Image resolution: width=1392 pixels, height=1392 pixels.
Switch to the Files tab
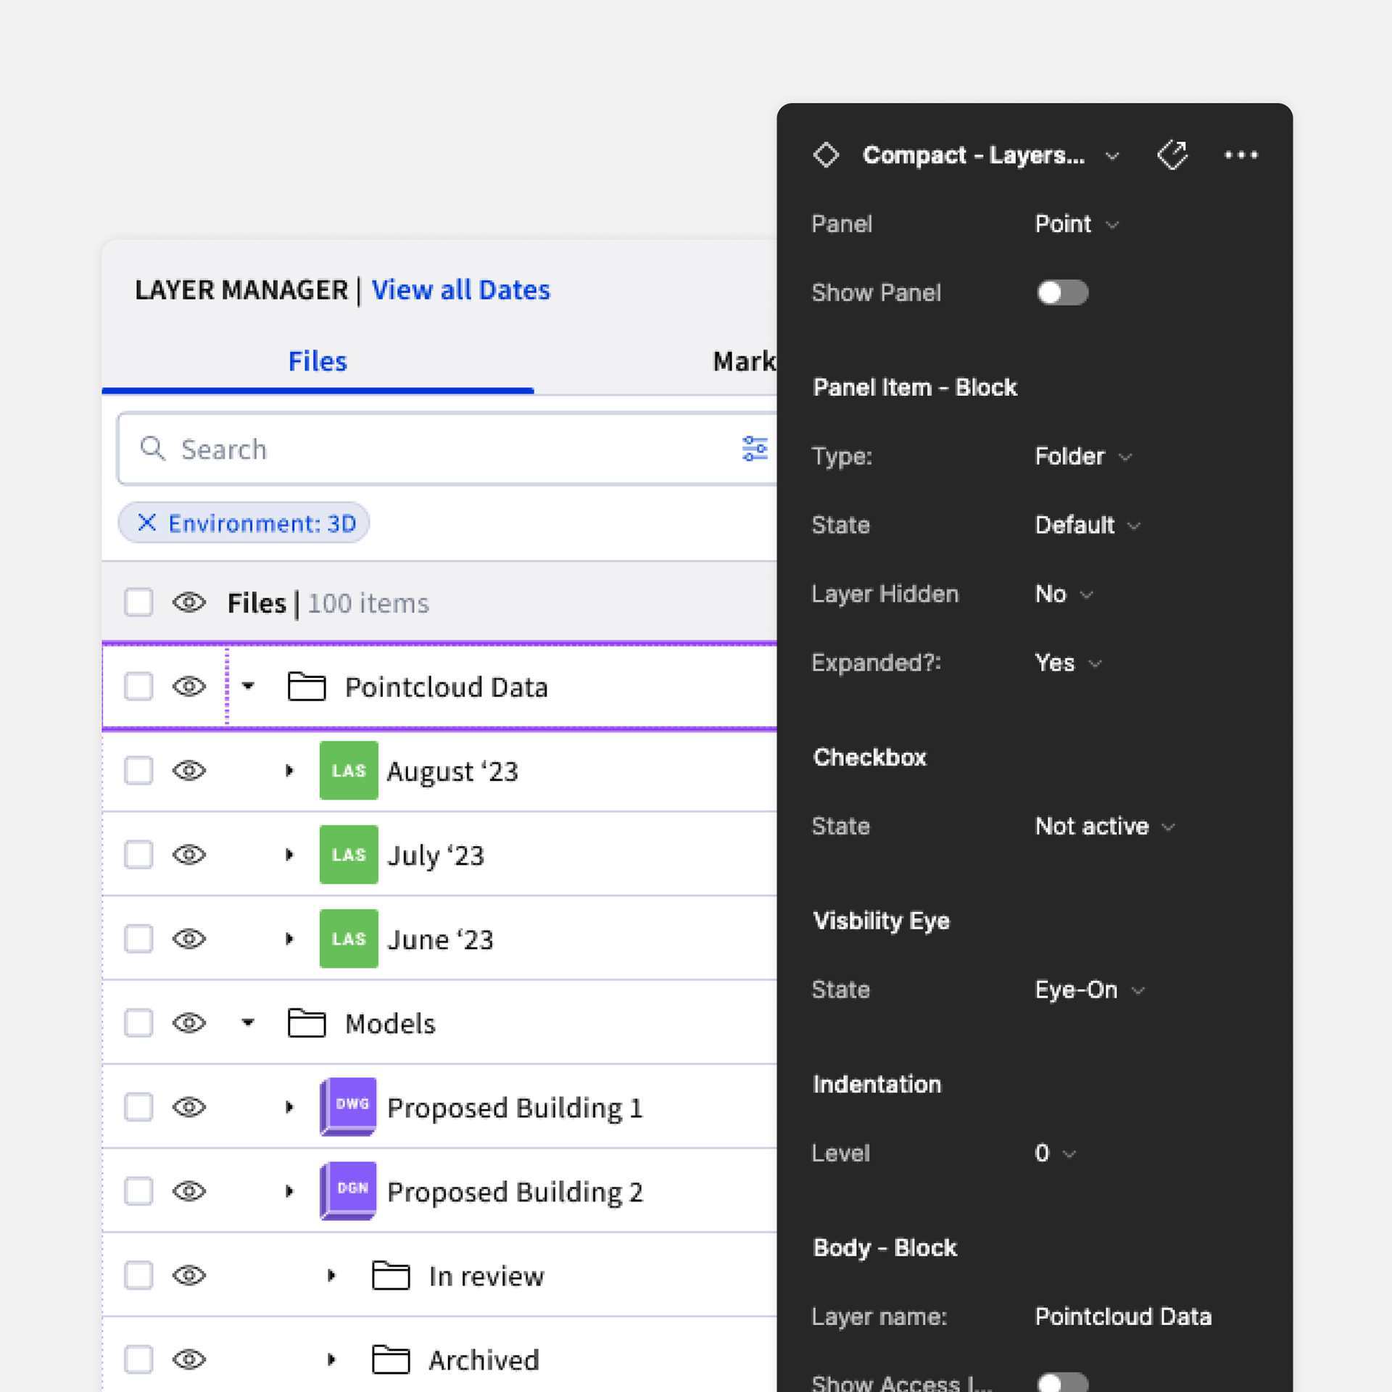318,361
